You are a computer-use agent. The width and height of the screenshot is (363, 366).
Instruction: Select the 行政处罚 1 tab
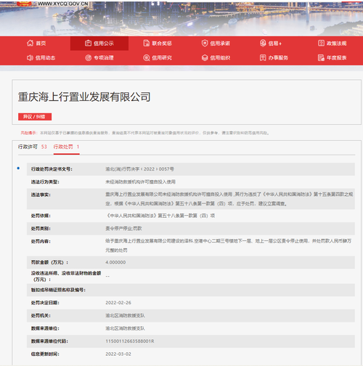[x=66, y=147]
